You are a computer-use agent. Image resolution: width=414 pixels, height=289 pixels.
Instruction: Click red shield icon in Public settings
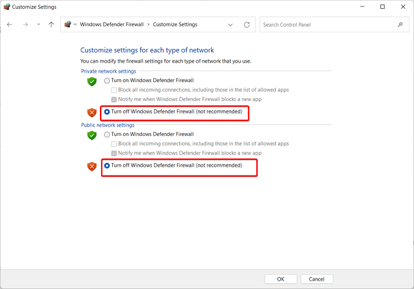[92, 167]
